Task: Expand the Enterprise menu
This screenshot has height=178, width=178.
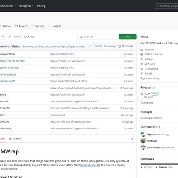Action: pos(27,6)
